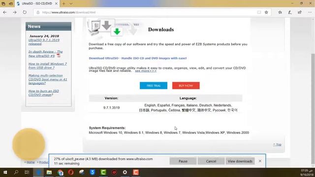This screenshot has width=315, height=177.
Task: Open Home footer link
Action: pos(31,162)
